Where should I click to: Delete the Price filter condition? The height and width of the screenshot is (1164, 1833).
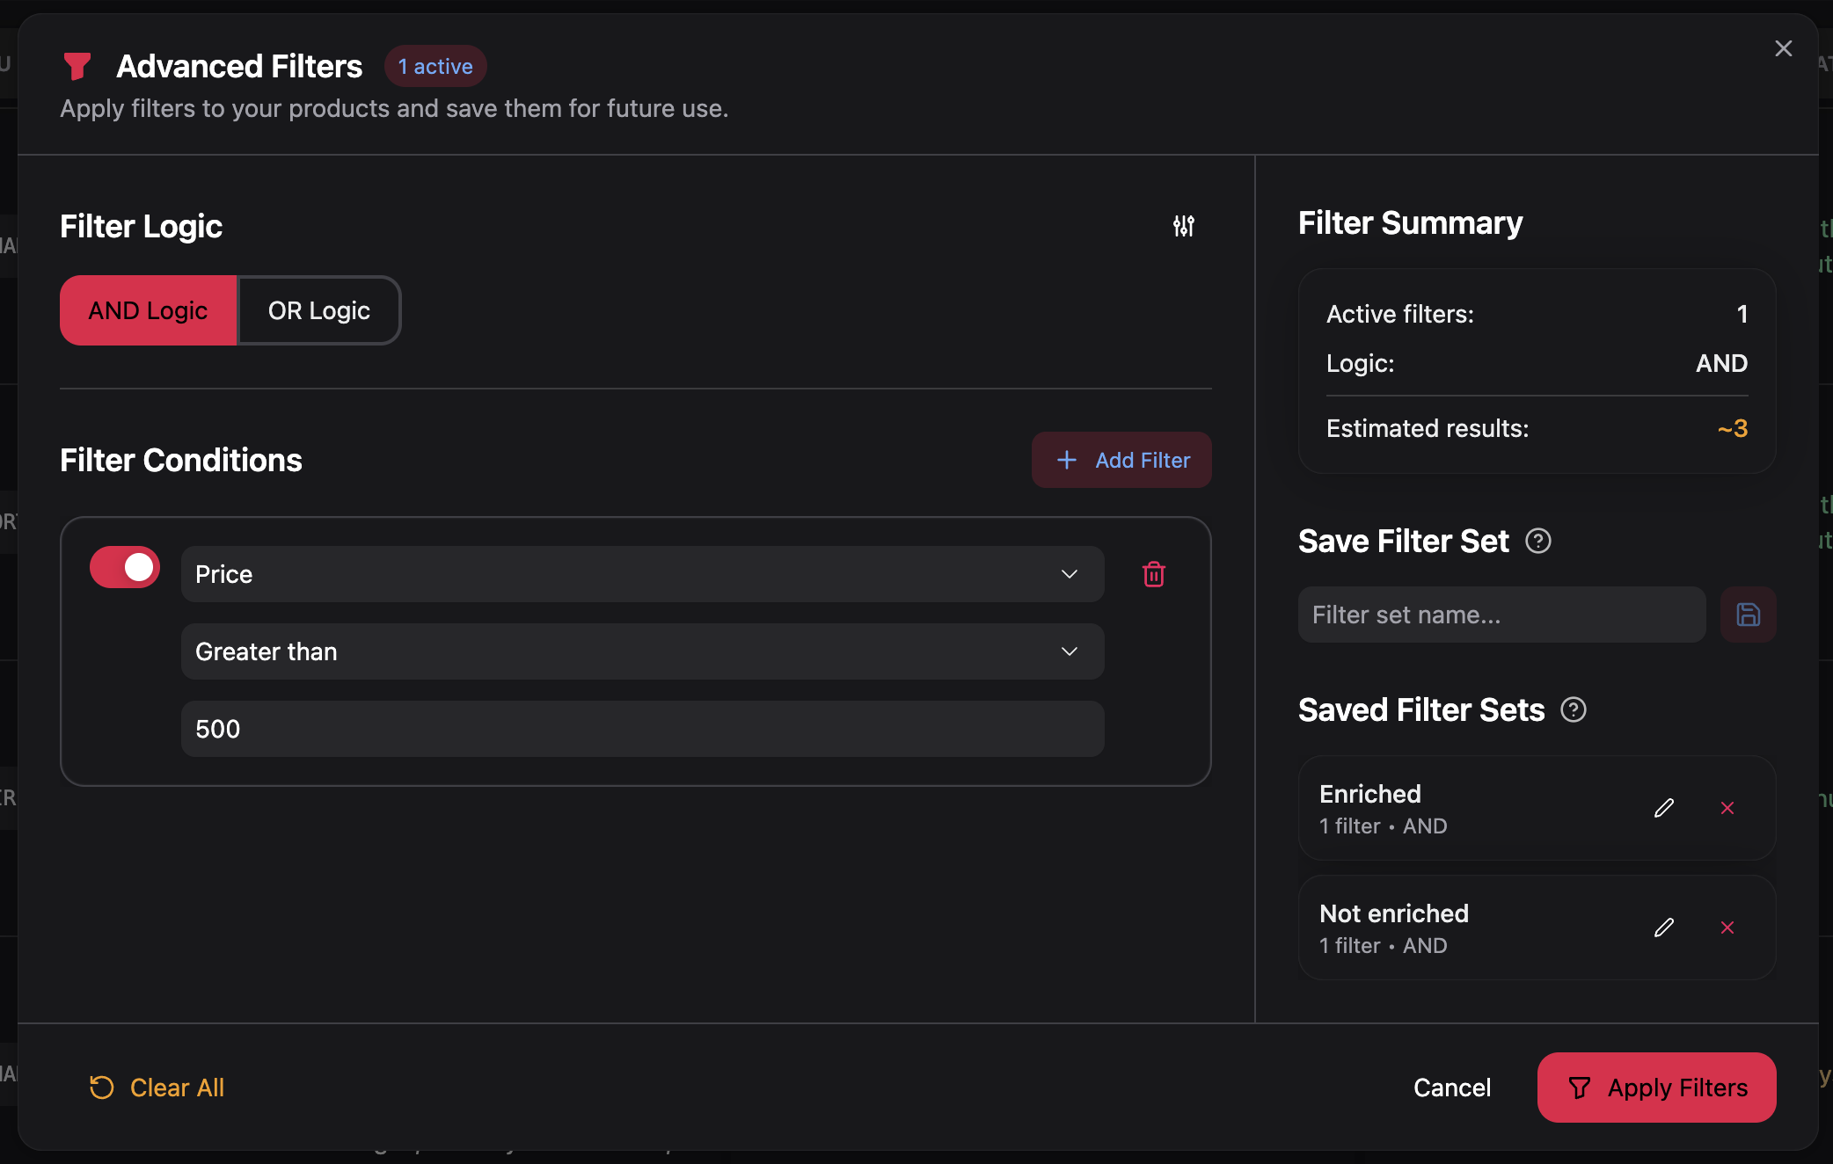(1153, 574)
